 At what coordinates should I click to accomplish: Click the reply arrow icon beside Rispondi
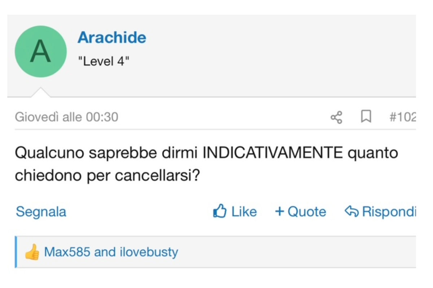(352, 211)
